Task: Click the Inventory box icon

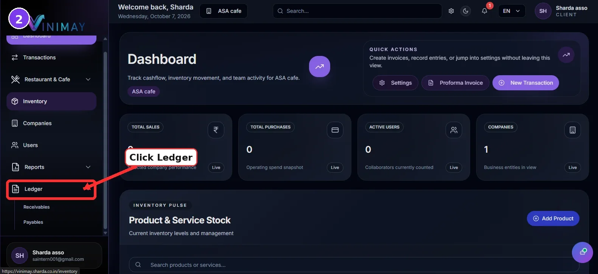Action: tap(15, 101)
